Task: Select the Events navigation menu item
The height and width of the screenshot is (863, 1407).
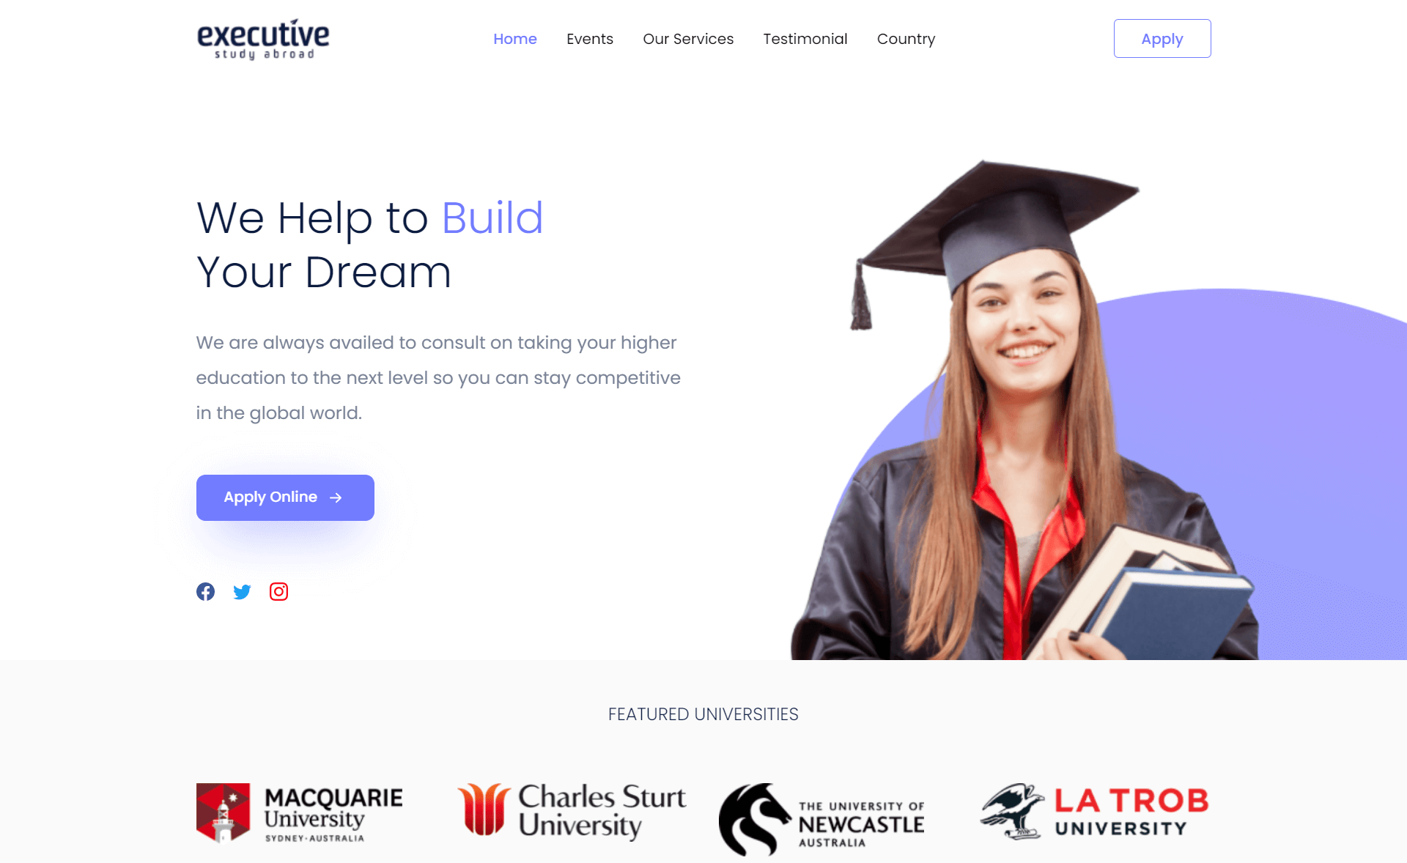Action: click(x=590, y=38)
